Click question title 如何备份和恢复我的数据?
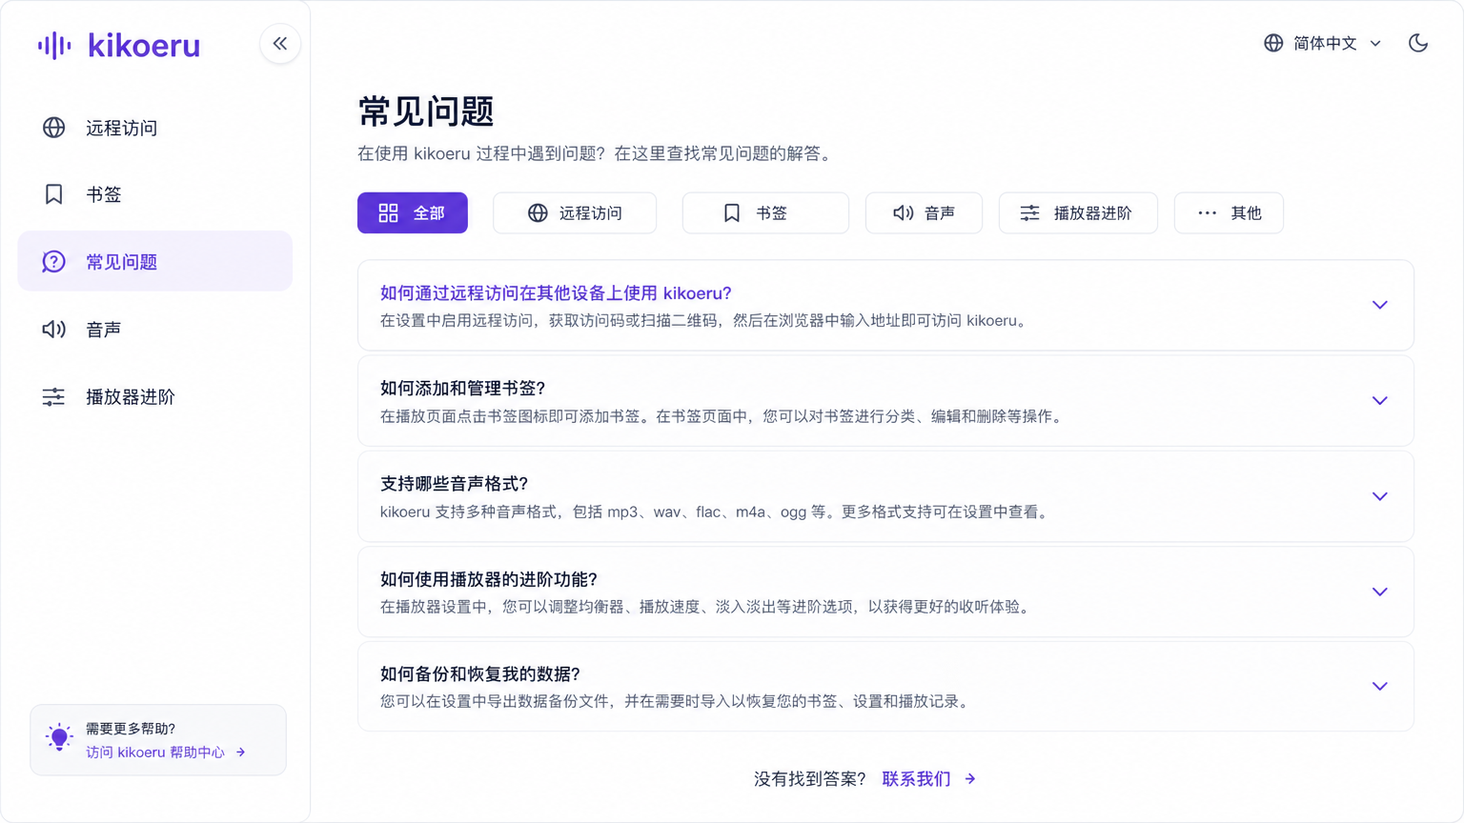The image size is (1464, 823). coord(480,674)
